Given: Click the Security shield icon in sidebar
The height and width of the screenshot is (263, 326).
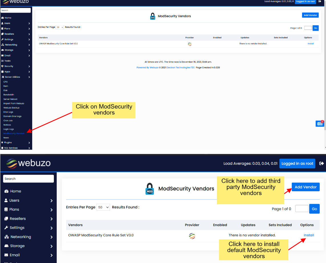Looking at the screenshot, I should [x=3, y=66].
